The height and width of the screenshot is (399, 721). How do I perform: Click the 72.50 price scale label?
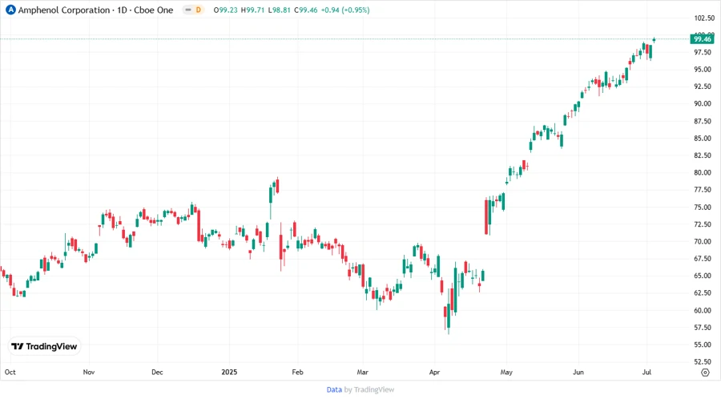click(703, 224)
